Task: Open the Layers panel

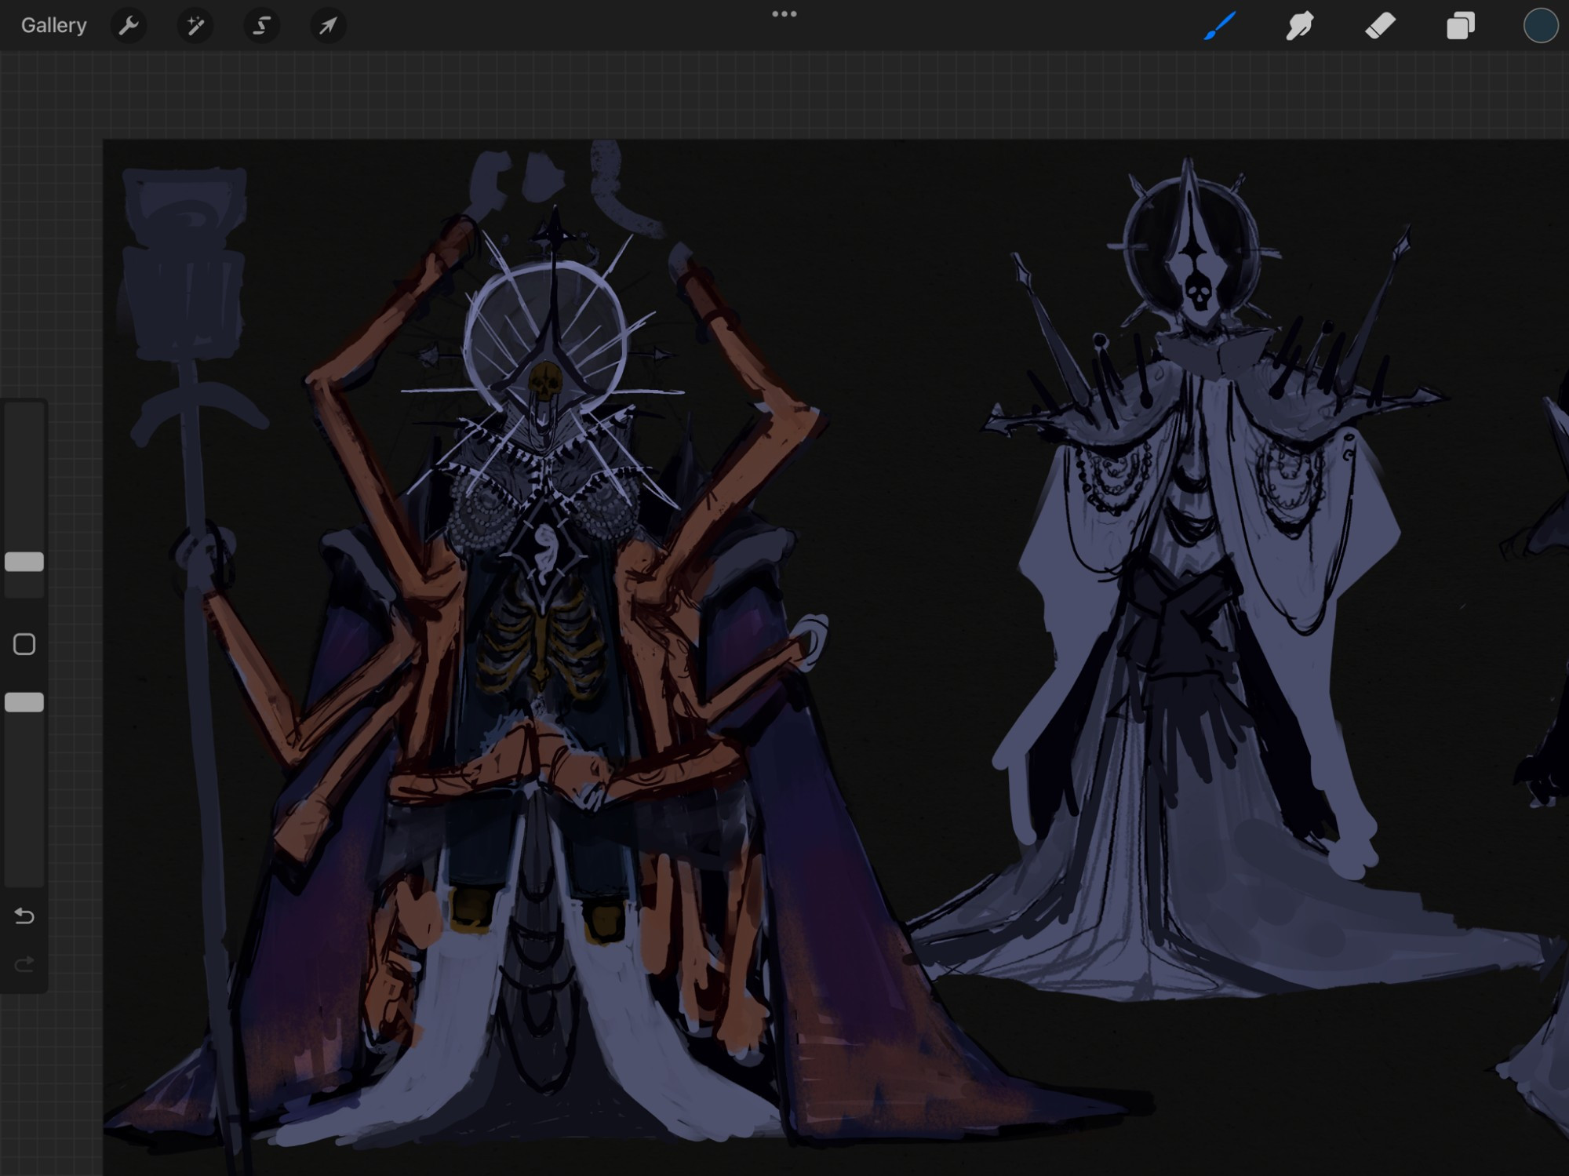Action: [x=1460, y=26]
